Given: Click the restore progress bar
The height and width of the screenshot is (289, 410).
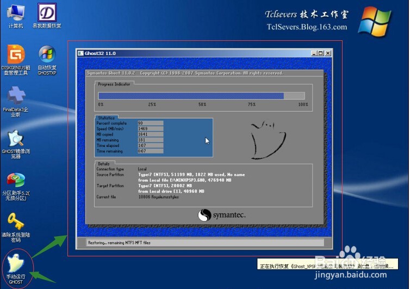Looking at the screenshot, I should pos(201,96).
